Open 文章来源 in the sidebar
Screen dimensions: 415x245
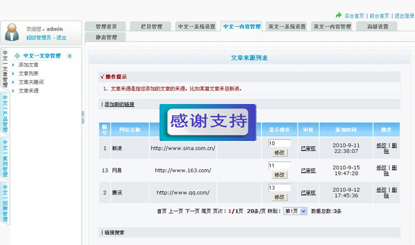[x=28, y=91]
